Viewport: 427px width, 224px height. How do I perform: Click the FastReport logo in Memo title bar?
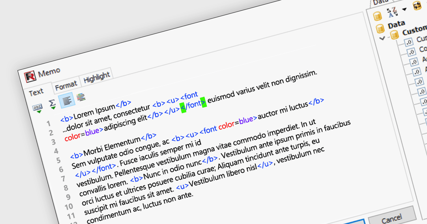[x=30, y=76]
